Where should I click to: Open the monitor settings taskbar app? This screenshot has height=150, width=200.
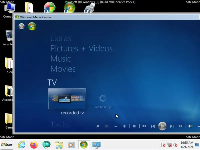pos(96,145)
